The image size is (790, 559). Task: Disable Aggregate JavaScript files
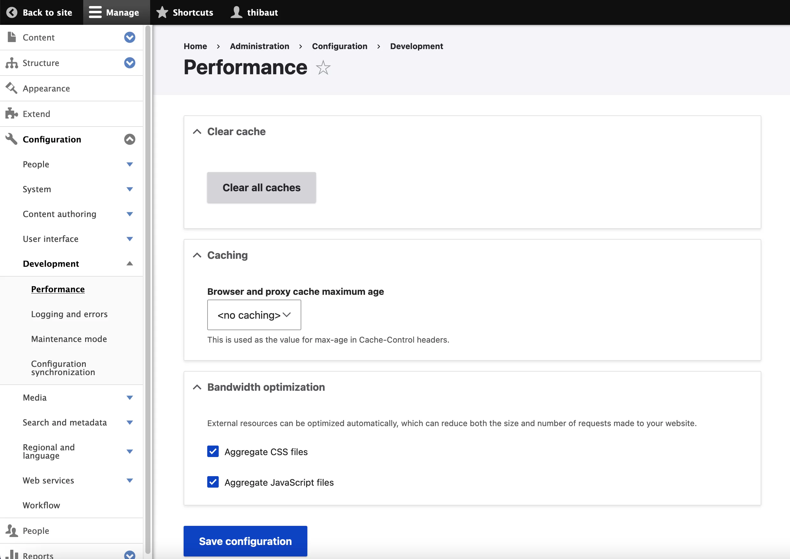(x=214, y=482)
